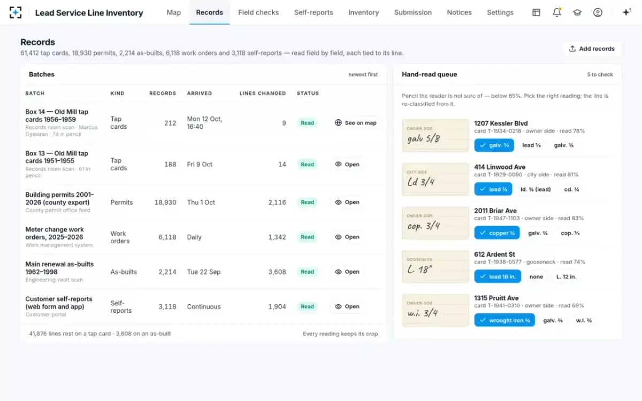Choose cop. ⅝ for 2011 Briar Ave
The height and width of the screenshot is (401, 642).
570,233
